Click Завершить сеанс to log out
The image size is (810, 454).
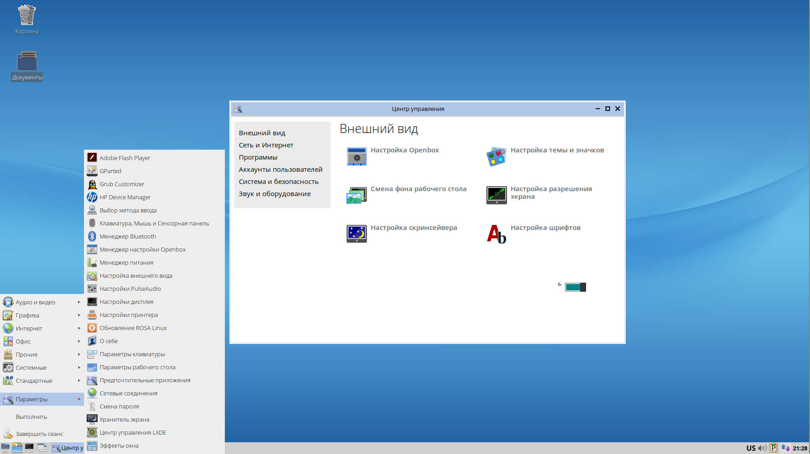(x=39, y=434)
